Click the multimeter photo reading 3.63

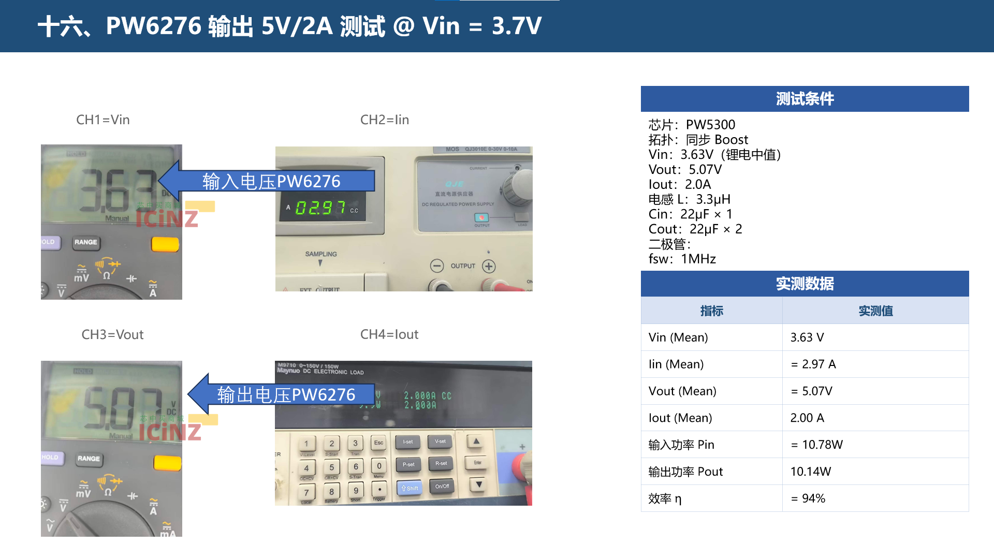tap(111, 222)
